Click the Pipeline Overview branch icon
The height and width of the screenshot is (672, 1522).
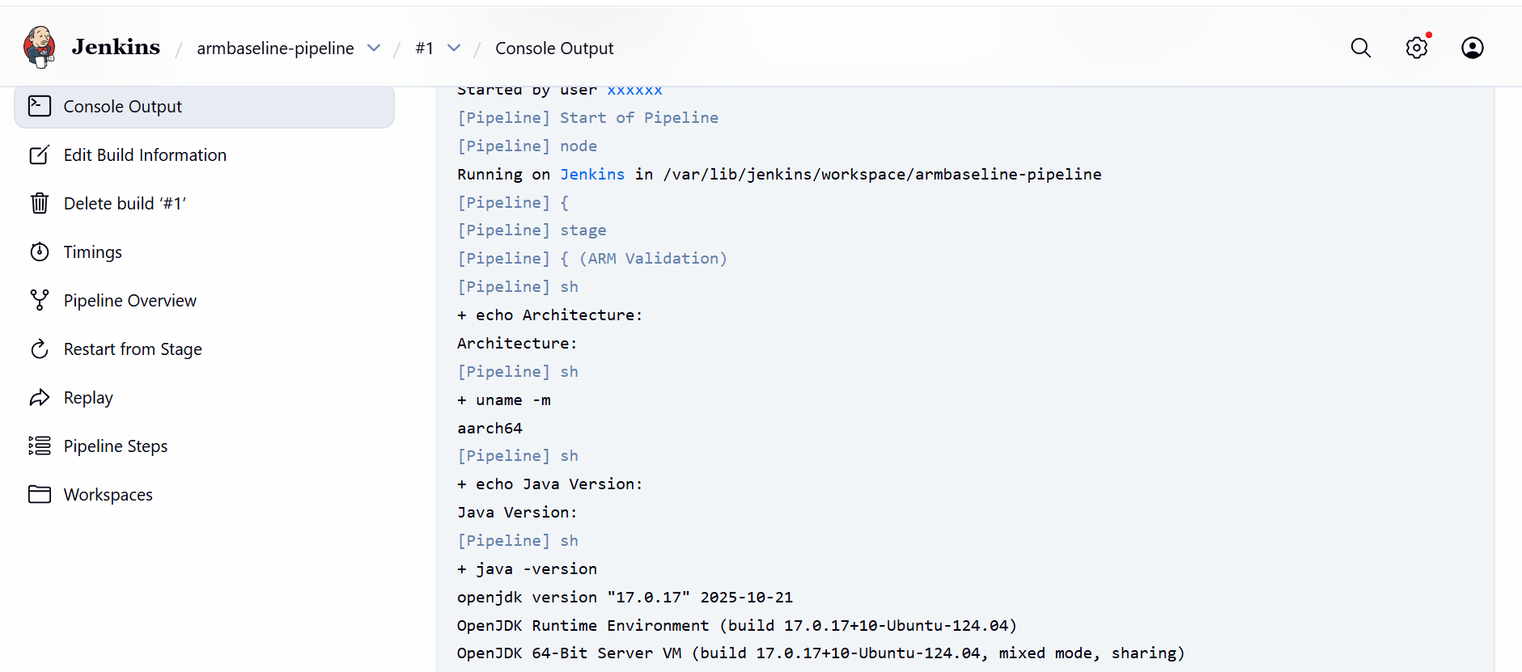click(40, 300)
